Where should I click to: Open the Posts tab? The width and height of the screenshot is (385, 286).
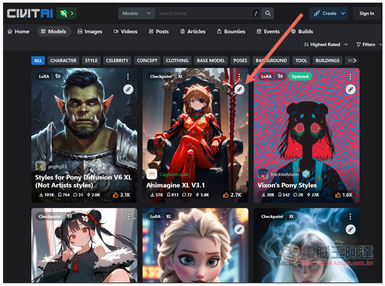click(x=159, y=31)
